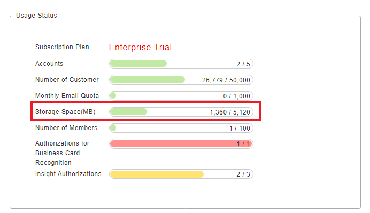Viewport: 370px width, 213px height.
Task: Click the 2 / 5 accounts value
Action: [x=243, y=64]
